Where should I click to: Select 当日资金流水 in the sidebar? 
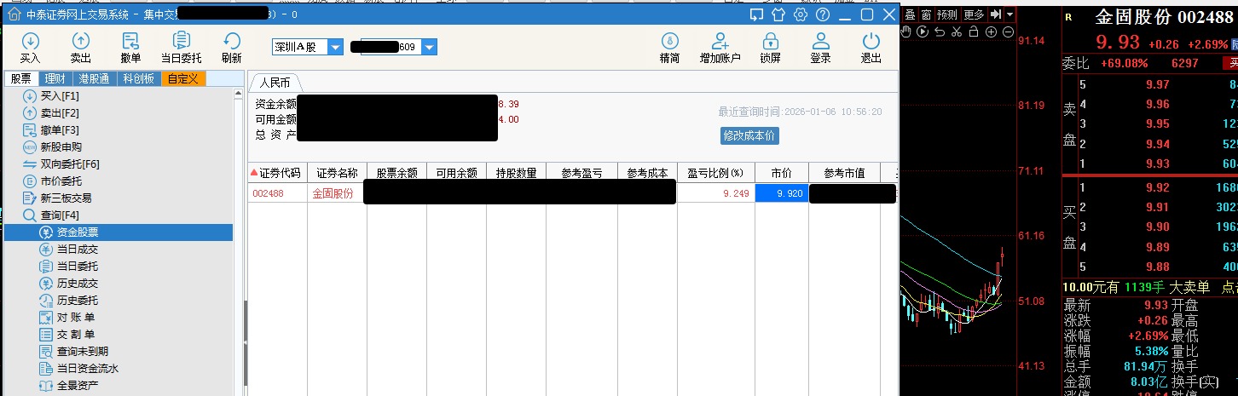pyautogui.click(x=87, y=369)
